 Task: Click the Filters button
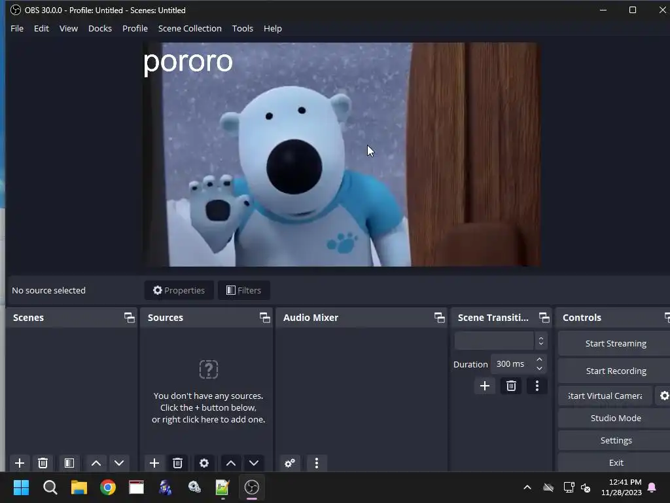(243, 290)
